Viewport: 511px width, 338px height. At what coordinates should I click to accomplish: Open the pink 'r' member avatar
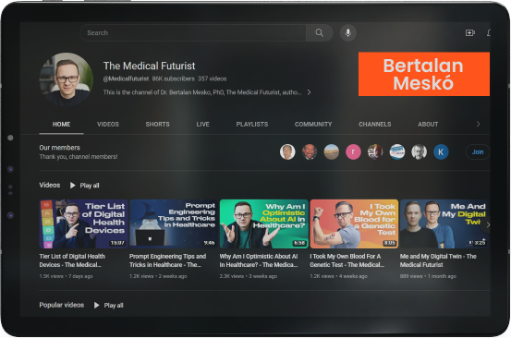(353, 151)
